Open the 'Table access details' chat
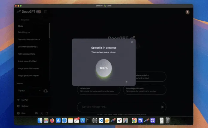Image resolution: width=208 pixels, height=128 pixels. 26,54
